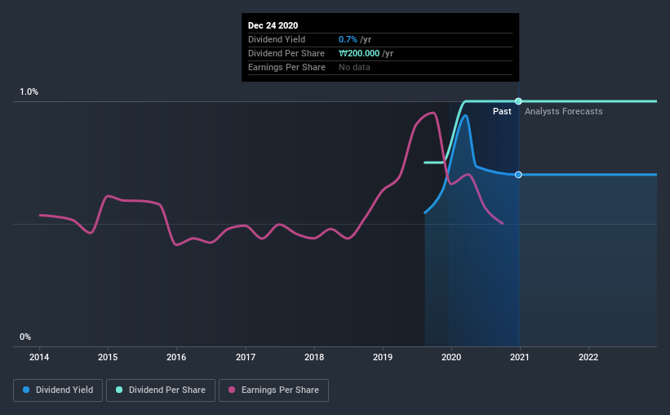Click the 2014 x-axis year label
Image resolution: width=670 pixels, height=415 pixels.
point(39,357)
